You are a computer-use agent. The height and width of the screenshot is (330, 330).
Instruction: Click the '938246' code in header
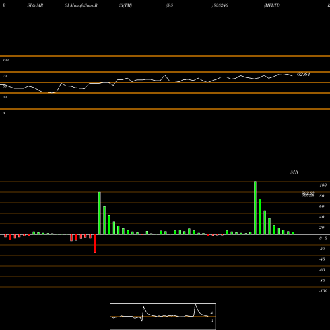220,5
